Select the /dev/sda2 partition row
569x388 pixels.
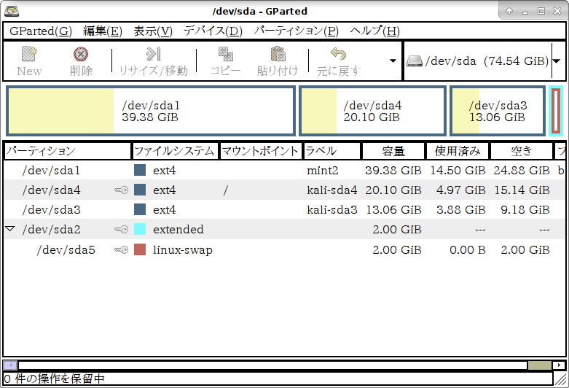click(x=284, y=229)
